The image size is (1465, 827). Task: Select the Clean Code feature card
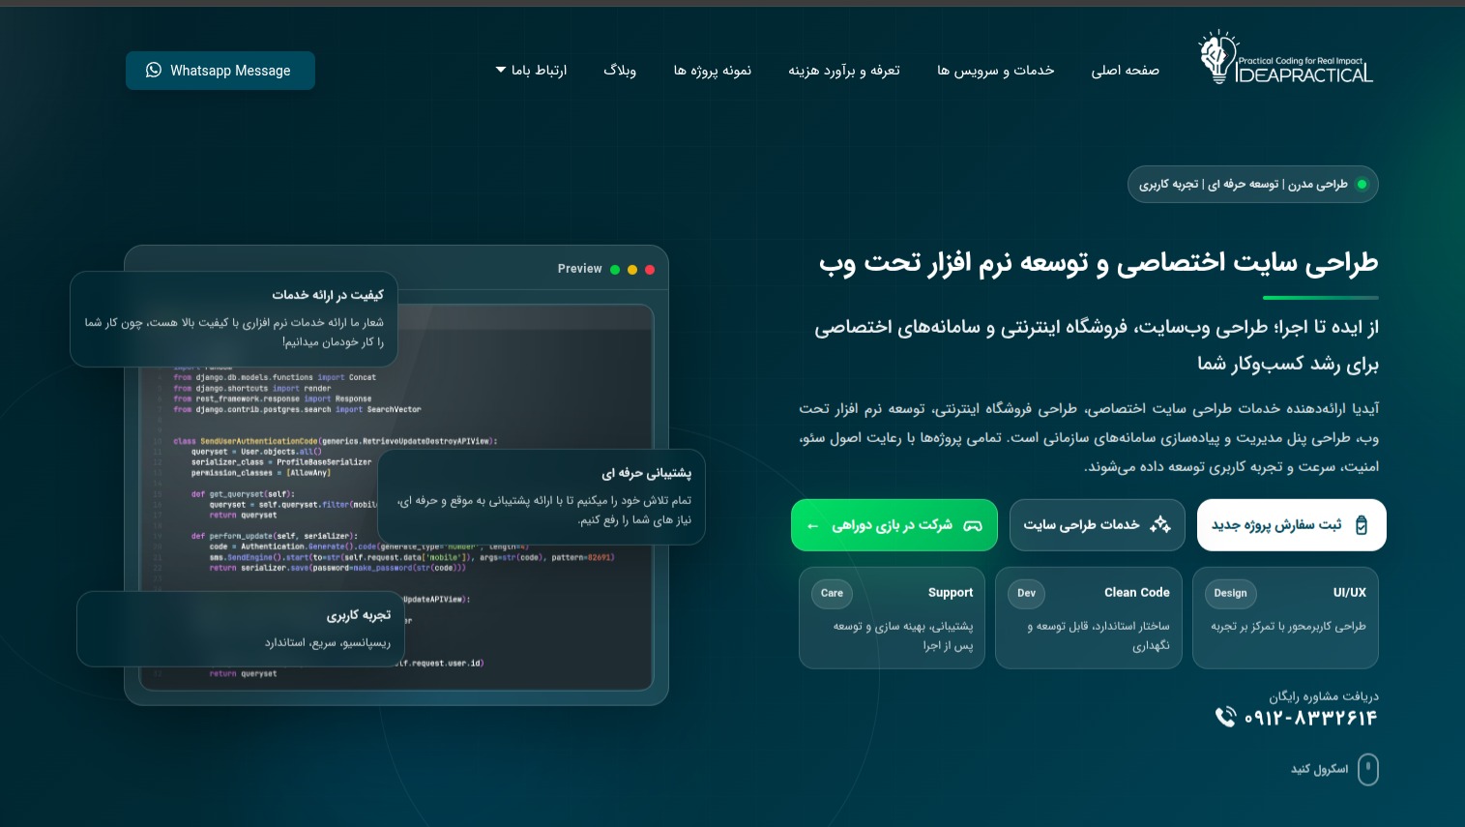(1089, 618)
